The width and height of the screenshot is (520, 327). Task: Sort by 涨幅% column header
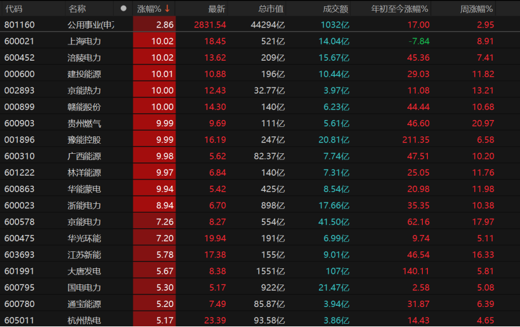tap(149, 9)
